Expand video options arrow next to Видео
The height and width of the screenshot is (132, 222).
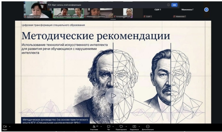pos(10,126)
